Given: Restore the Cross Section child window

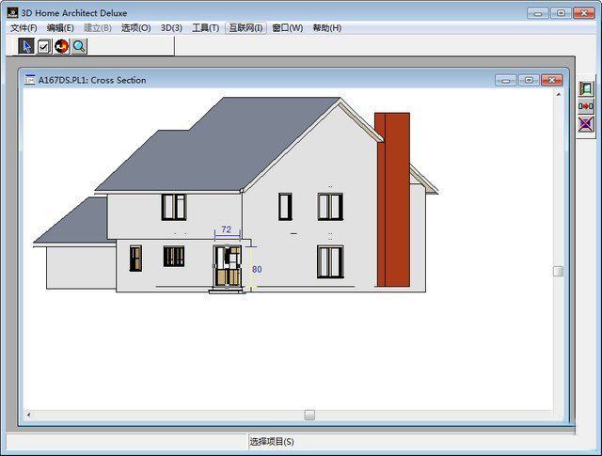Looking at the screenshot, I should [529, 80].
